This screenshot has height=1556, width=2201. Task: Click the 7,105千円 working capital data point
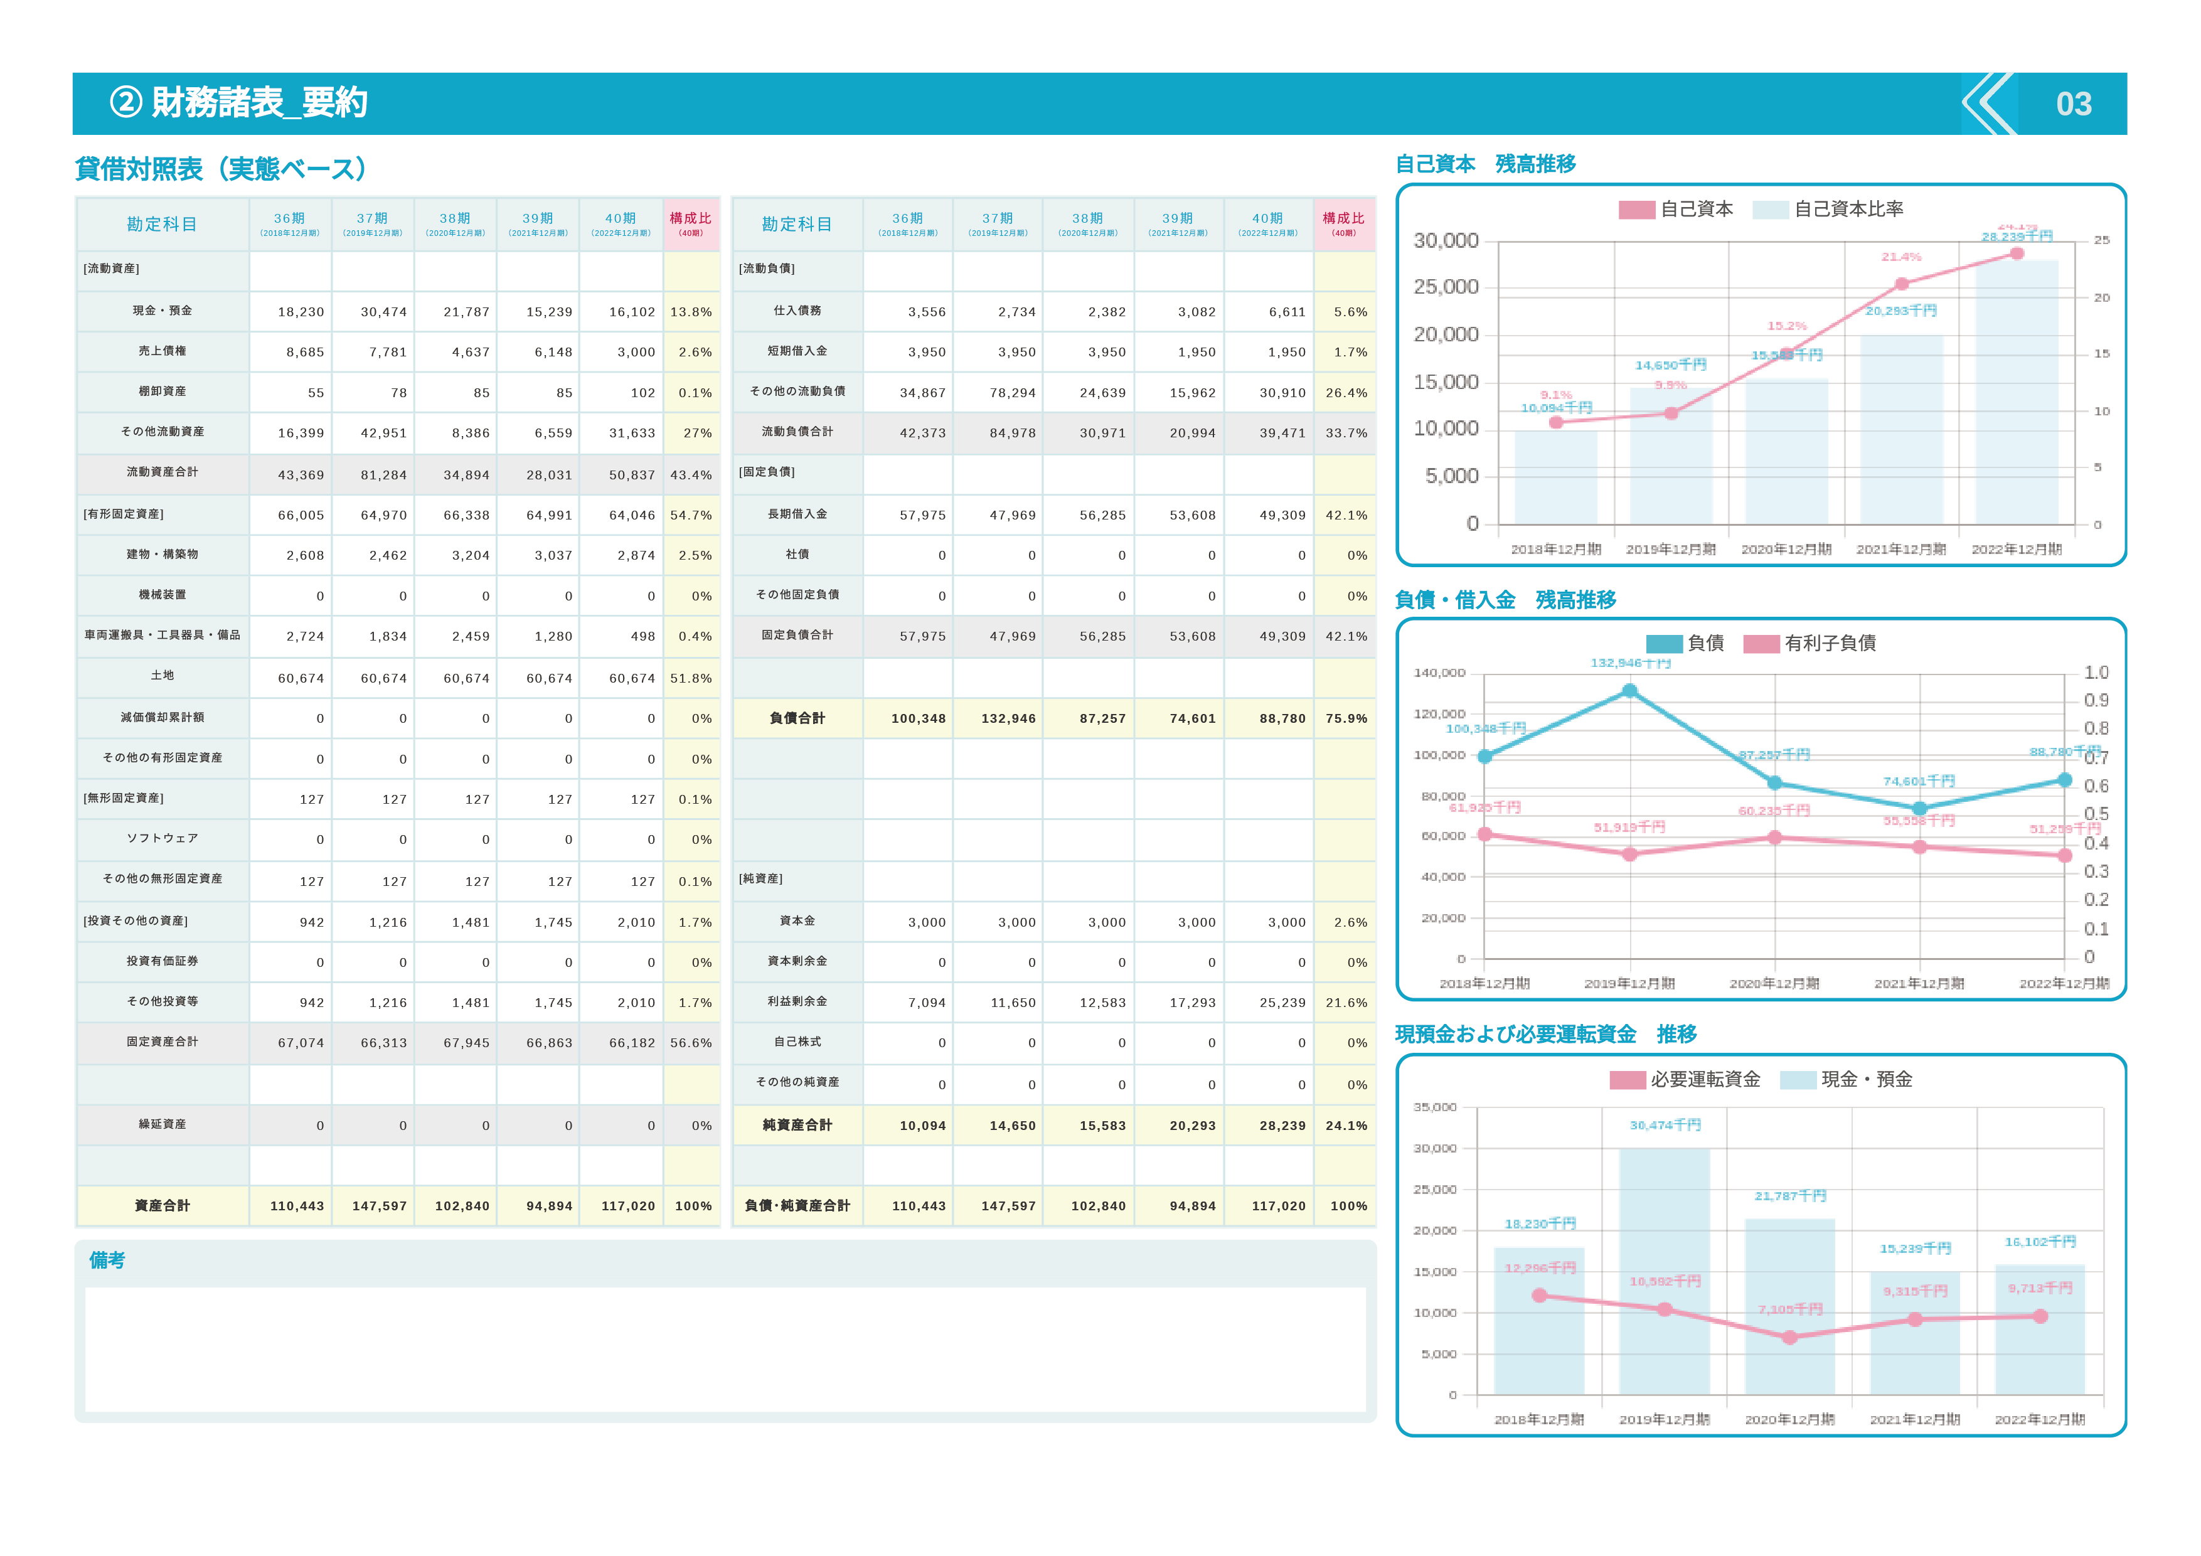click(1790, 1338)
